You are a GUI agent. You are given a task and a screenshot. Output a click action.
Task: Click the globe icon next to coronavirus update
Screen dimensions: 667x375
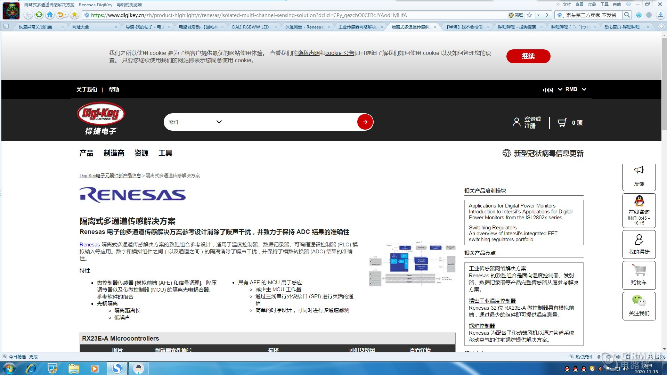point(506,153)
